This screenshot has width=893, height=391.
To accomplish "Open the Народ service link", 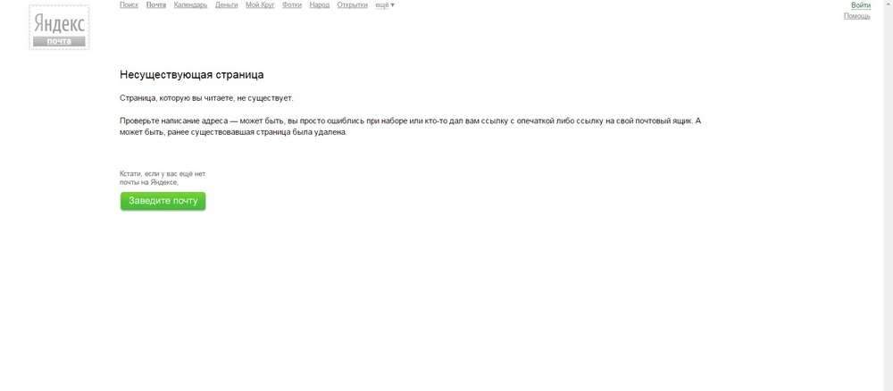I will click(x=320, y=4).
